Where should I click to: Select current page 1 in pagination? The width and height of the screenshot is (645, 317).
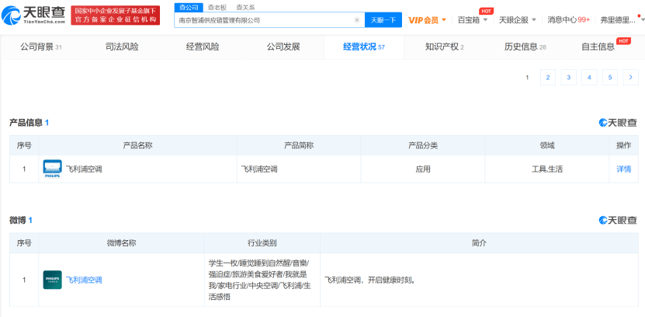pyautogui.click(x=527, y=78)
